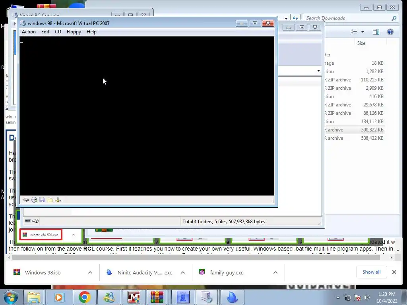Open the family_guy.exe download item
The width and height of the screenshot is (407, 305).
pyautogui.click(x=227, y=272)
